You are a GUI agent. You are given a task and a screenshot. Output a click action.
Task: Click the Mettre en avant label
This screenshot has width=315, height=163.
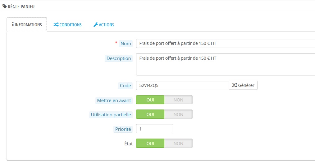[114, 101]
